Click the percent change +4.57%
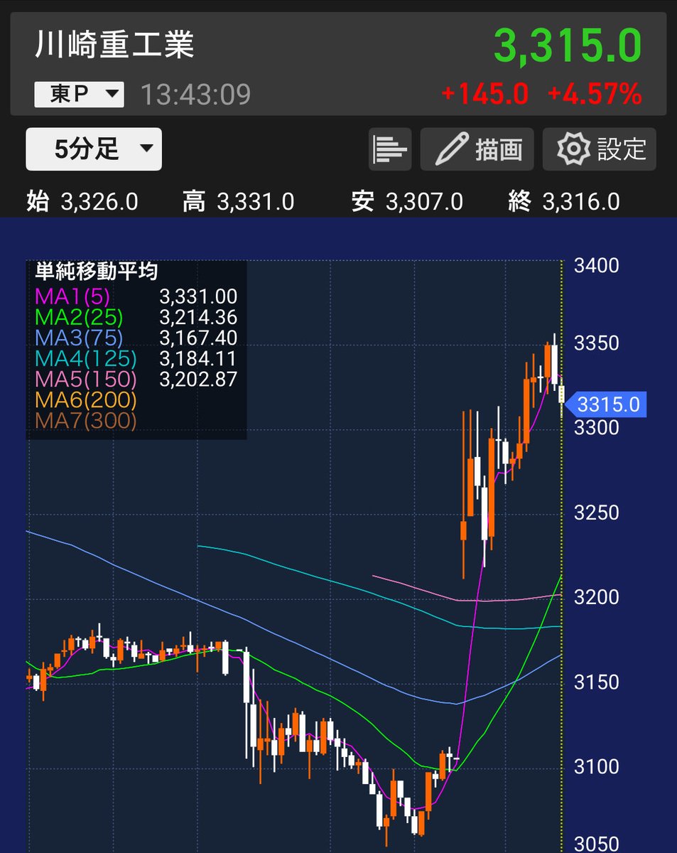The width and height of the screenshot is (677, 853). tap(595, 95)
